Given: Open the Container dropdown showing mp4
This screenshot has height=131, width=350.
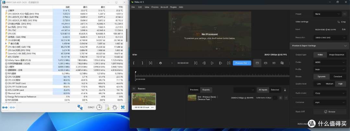Looking at the screenshot, I should (330, 102).
